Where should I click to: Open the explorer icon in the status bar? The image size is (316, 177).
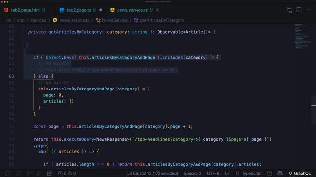(8, 173)
